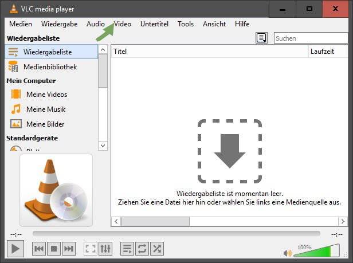Sort by the Titel column header
The height and width of the screenshot is (263, 353).
click(x=209, y=52)
